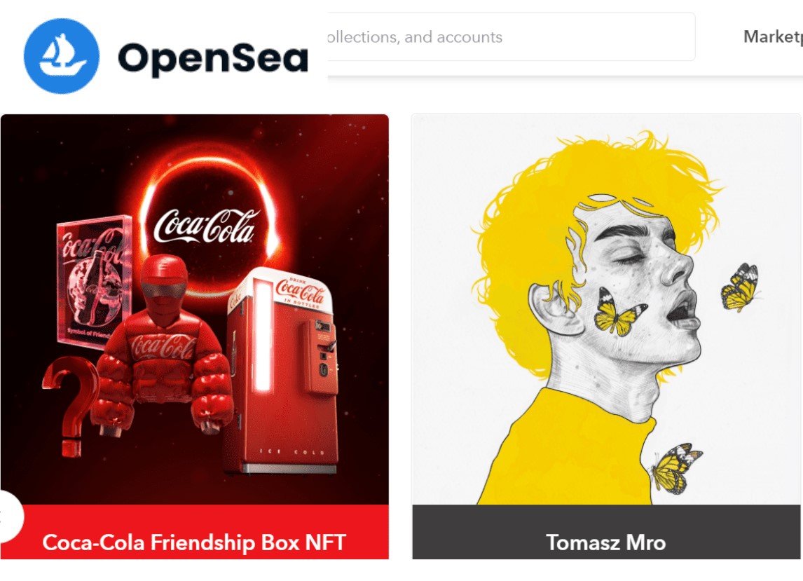Click the OpenSea sailboat logo icon

click(x=62, y=56)
